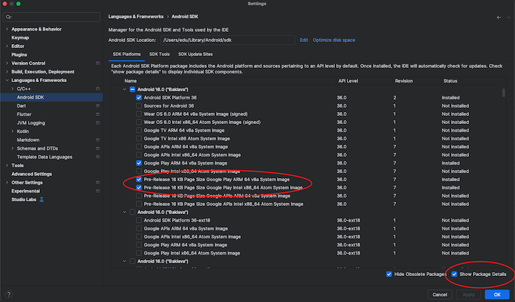Click Languages & Frameworks breadcrumb
This screenshot has width=515, height=302.
point(135,17)
